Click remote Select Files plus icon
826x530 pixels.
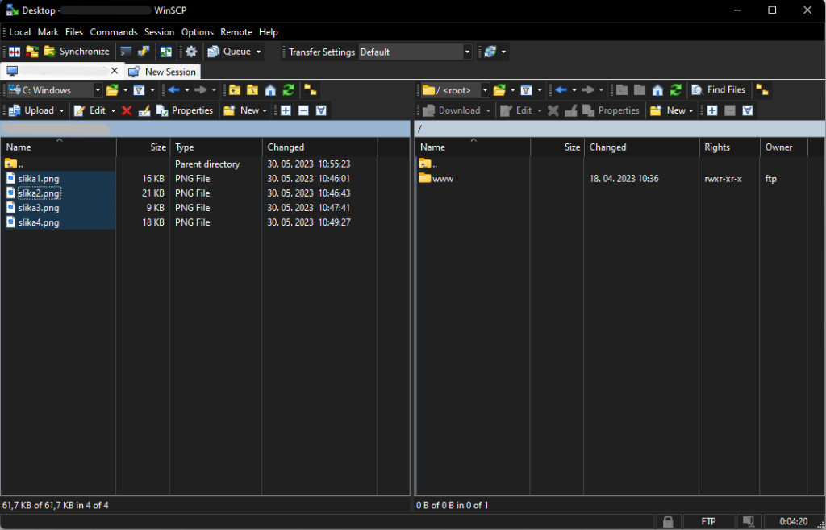point(712,110)
